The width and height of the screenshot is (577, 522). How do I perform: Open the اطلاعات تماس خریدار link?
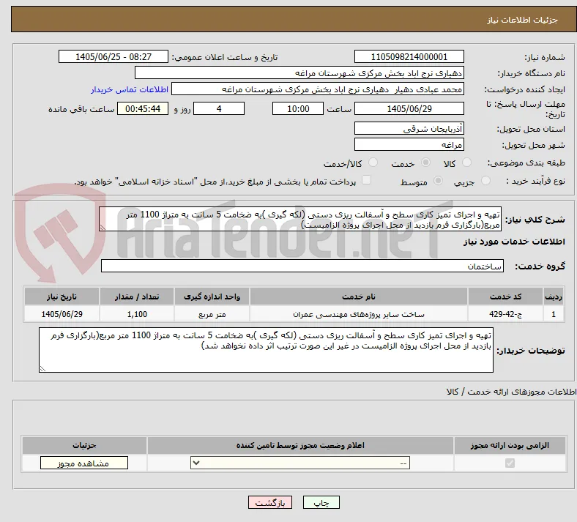130,89
